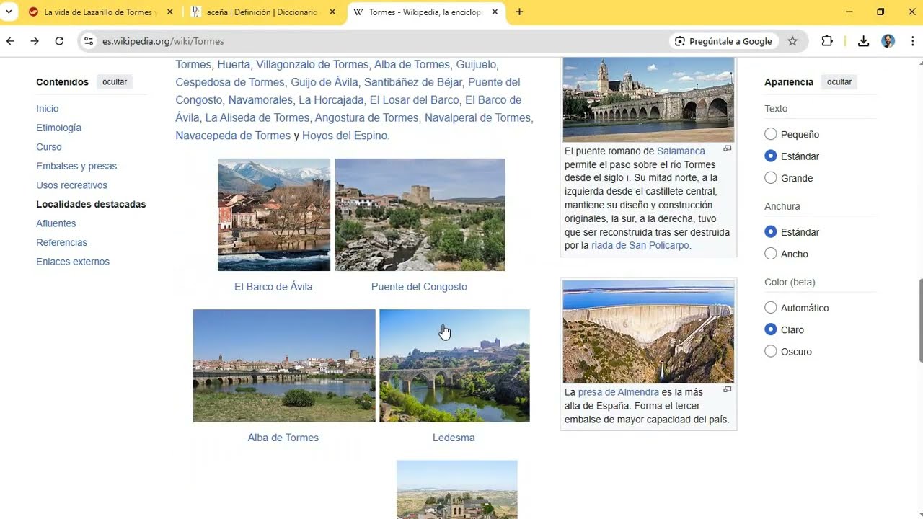Go forward to the next page

coord(35,41)
